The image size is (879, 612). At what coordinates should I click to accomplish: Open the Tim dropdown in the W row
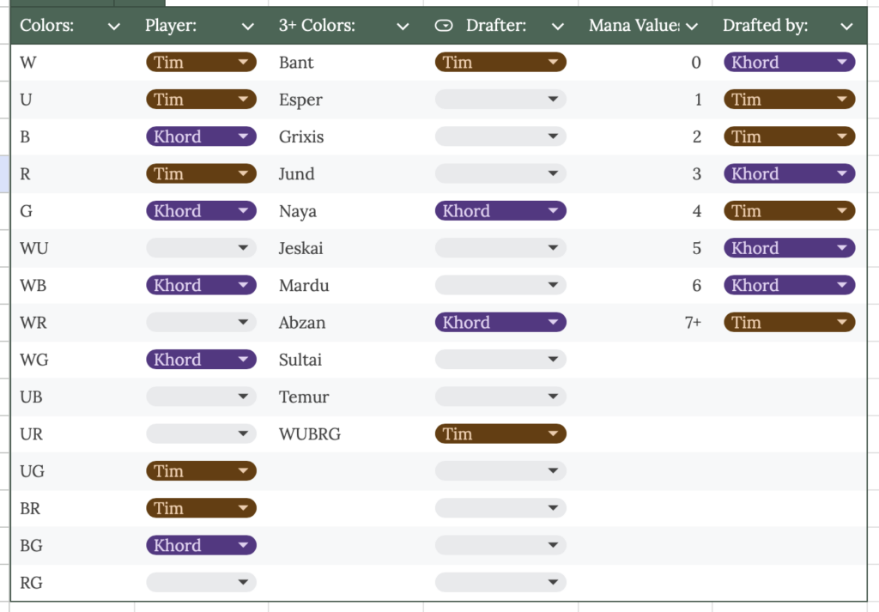244,63
